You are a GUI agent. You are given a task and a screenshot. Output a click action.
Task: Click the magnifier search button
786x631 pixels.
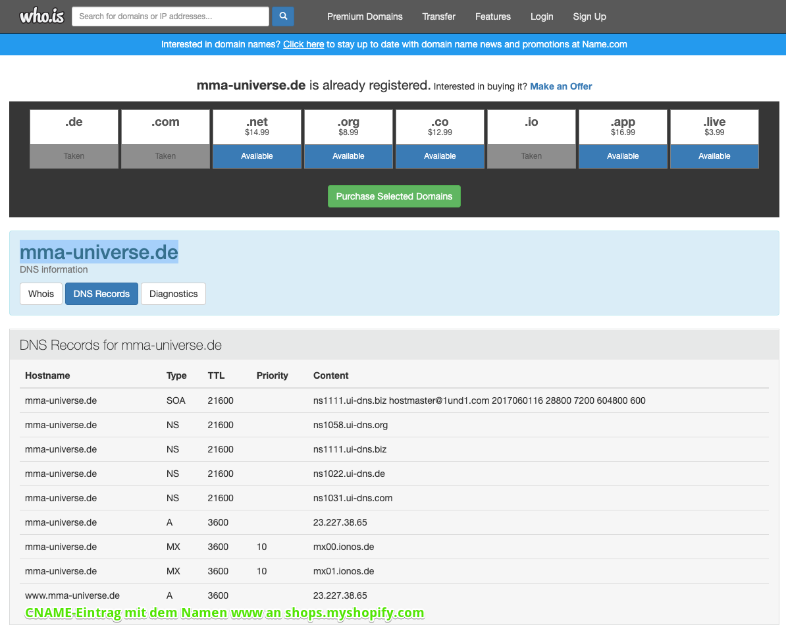(x=283, y=16)
